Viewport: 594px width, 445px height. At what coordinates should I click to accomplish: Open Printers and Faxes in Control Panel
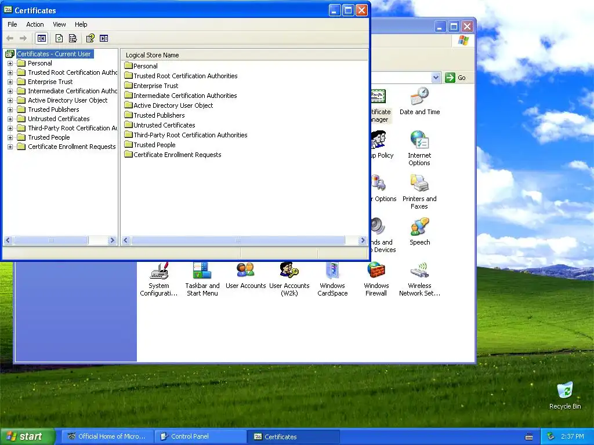click(419, 192)
